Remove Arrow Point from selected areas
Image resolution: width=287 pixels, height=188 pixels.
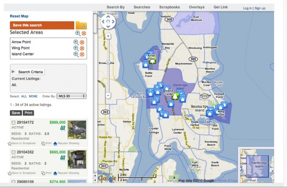tap(82, 42)
